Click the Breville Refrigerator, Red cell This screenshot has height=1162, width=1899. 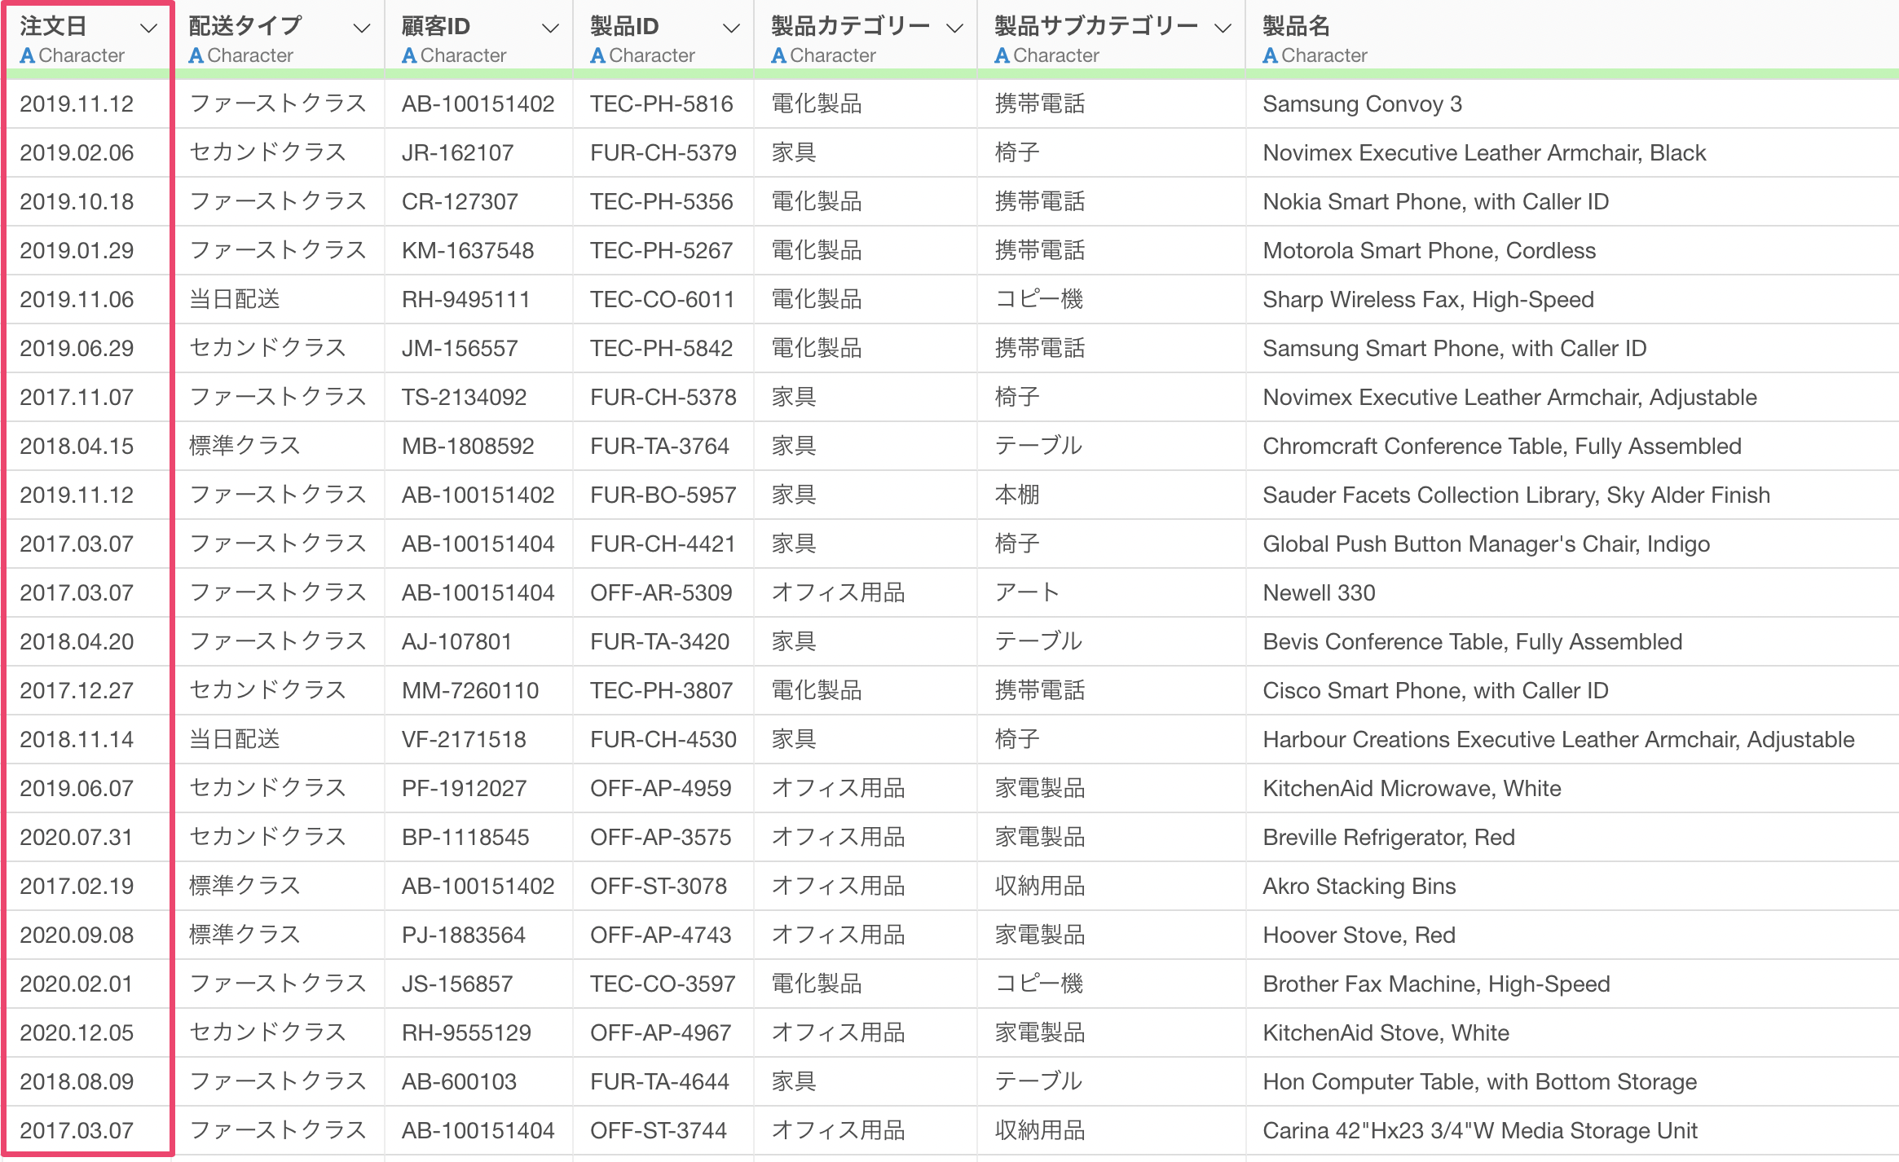[x=1389, y=837]
